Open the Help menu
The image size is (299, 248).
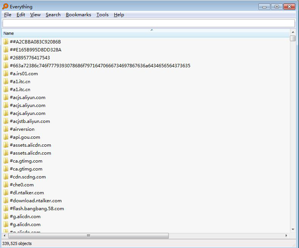119,15
